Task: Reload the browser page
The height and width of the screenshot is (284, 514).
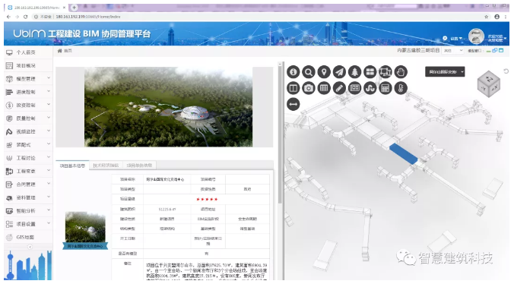Action: [26, 17]
